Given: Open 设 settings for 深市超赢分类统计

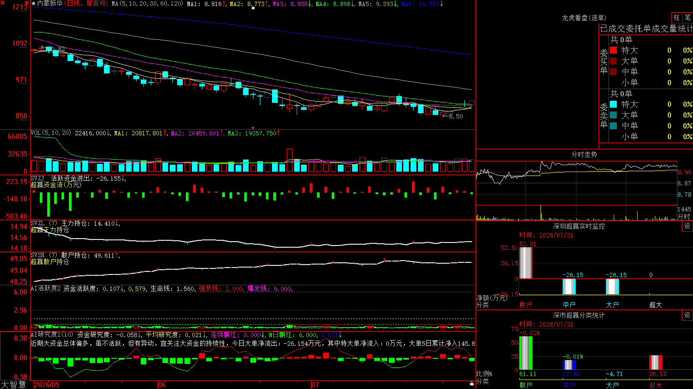Looking at the screenshot, I should pyautogui.click(x=687, y=315).
